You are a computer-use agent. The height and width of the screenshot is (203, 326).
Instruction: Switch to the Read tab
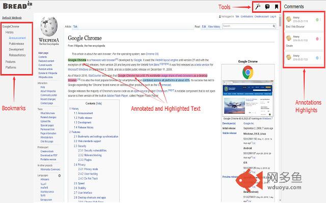[197, 26]
